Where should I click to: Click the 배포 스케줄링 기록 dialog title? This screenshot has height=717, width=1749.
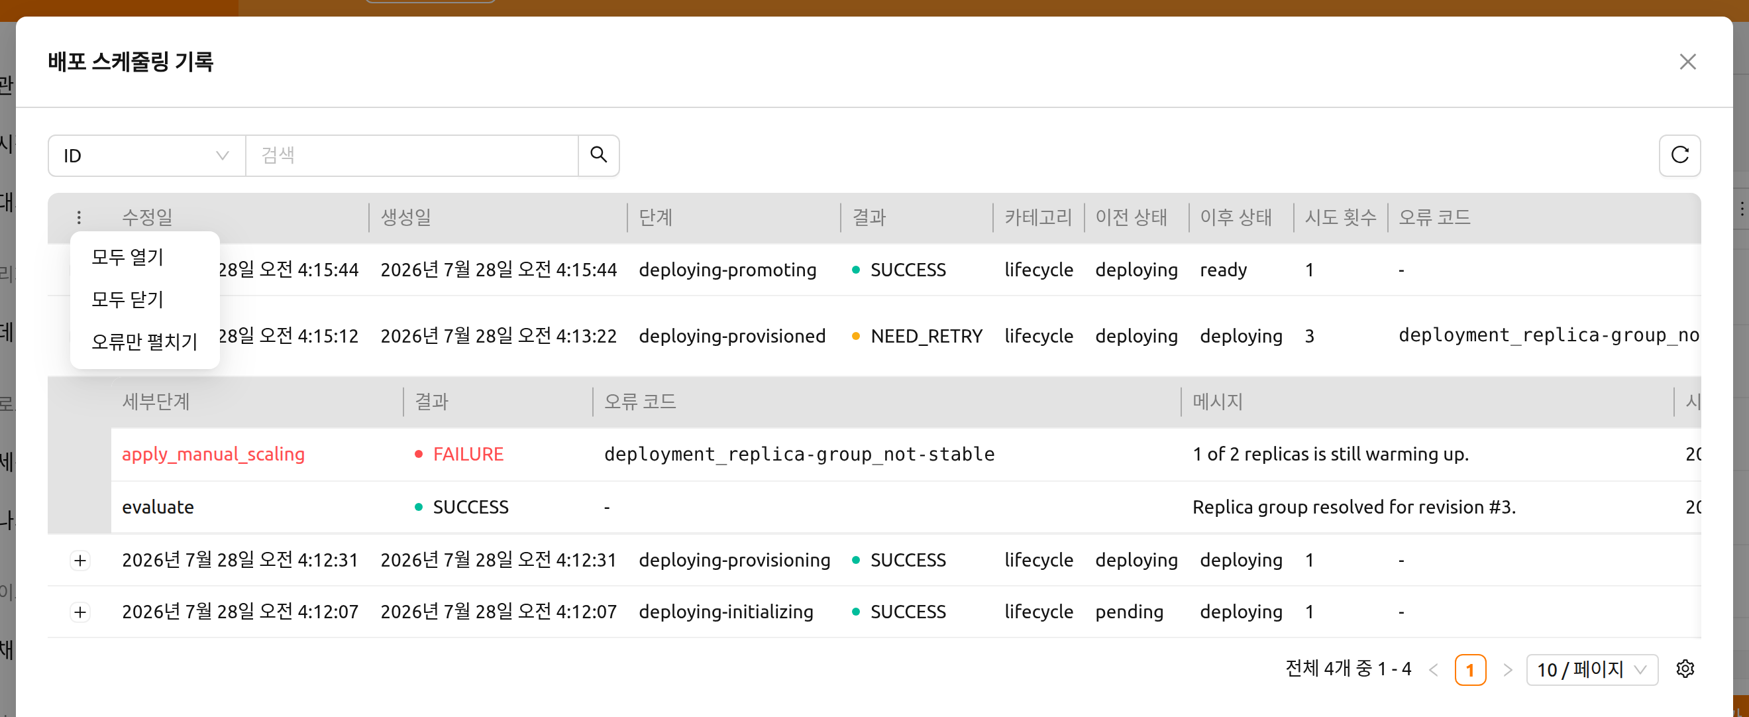coord(131,62)
